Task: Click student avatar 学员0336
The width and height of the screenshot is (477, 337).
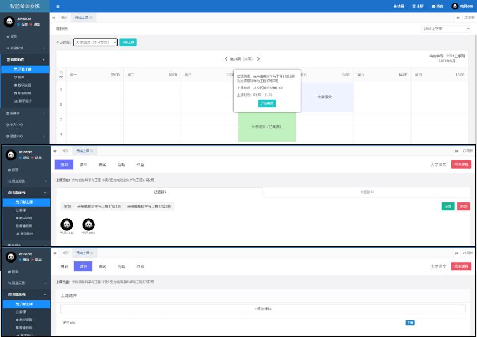Action: click(x=67, y=224)
